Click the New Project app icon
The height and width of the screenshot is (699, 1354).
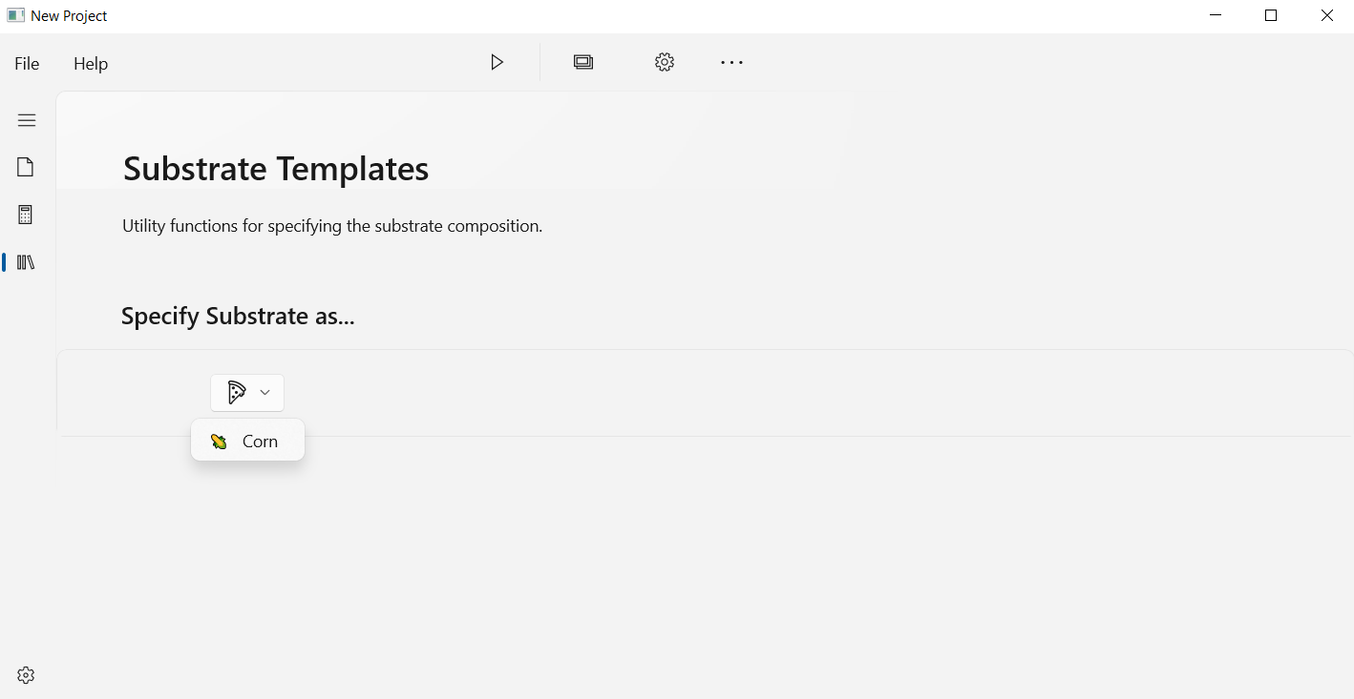click(x=15, y=15)
